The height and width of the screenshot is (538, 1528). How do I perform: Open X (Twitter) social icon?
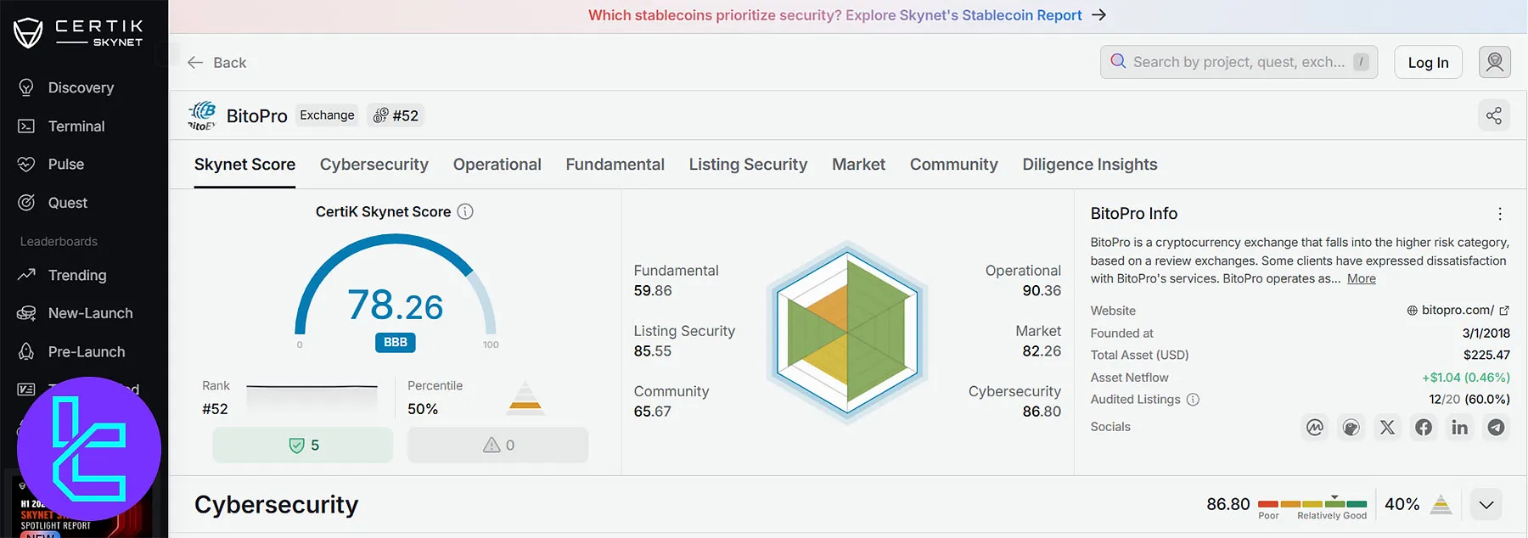coord(1387,427)
